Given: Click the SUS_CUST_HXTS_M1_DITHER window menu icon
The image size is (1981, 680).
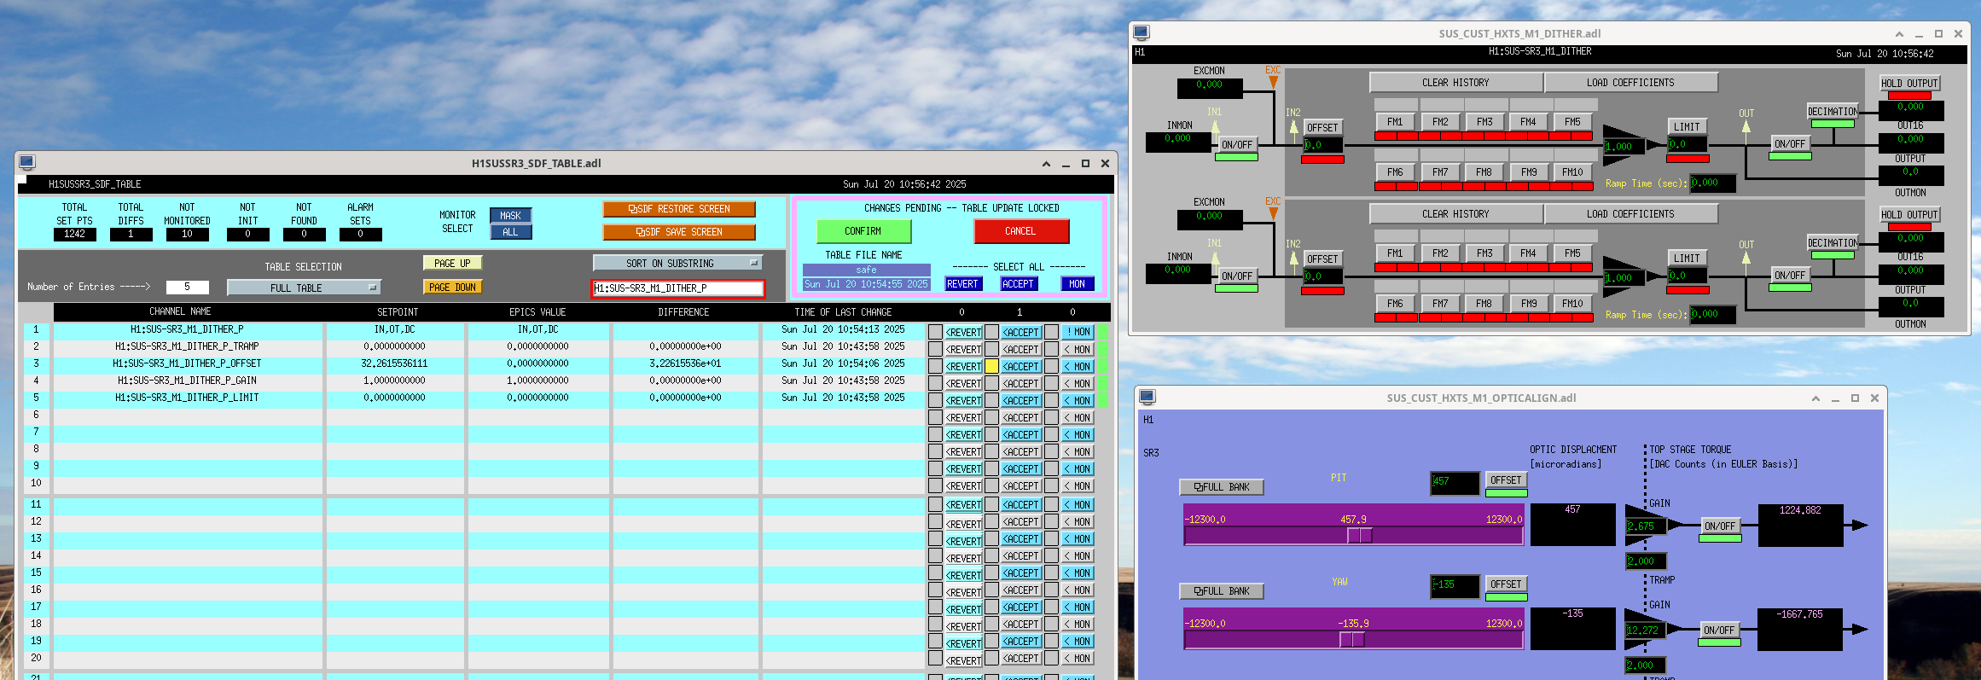Looking at the screenshot, I should coord(1142,32).
